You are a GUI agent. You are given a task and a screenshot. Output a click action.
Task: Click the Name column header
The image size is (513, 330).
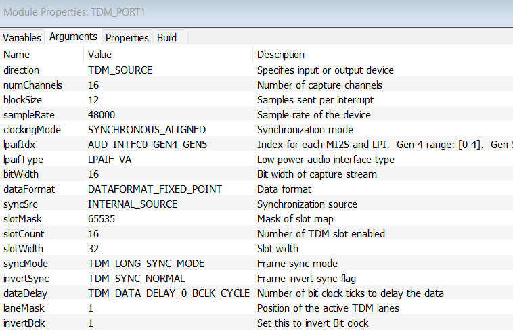[x=17, y=55]
